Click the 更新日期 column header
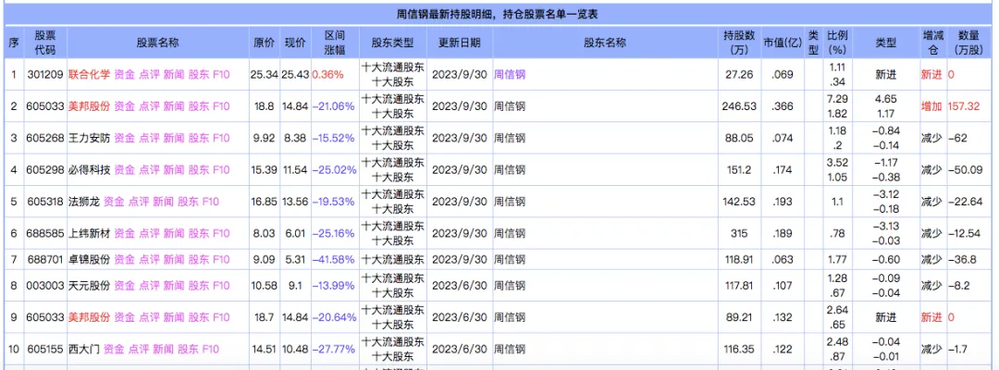The width and height of the screenshot is (999, 370). 460,43
